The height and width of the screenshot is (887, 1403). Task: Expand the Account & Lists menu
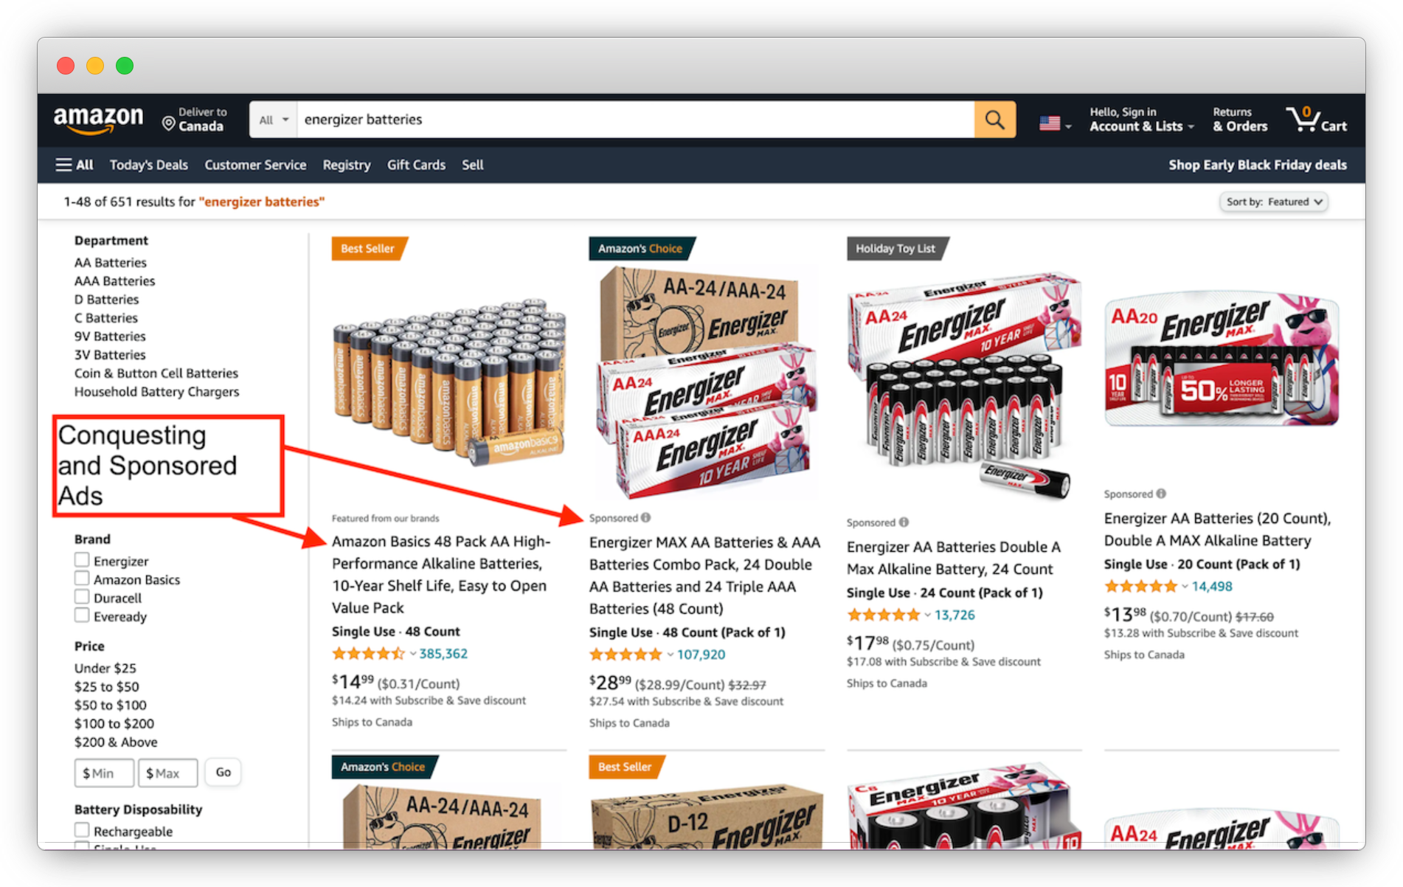click(1141, 120)
